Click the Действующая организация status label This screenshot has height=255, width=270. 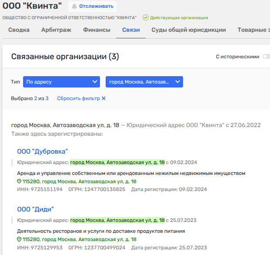pyautogui.click(x=179, y=18)
